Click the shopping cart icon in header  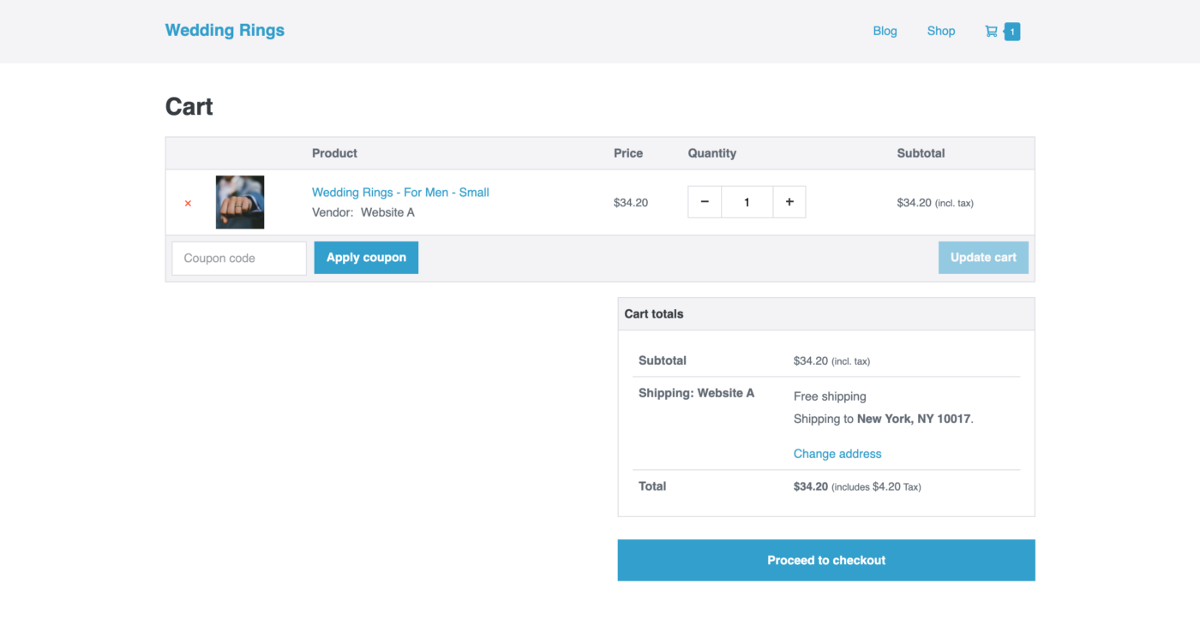coord(991,32)
